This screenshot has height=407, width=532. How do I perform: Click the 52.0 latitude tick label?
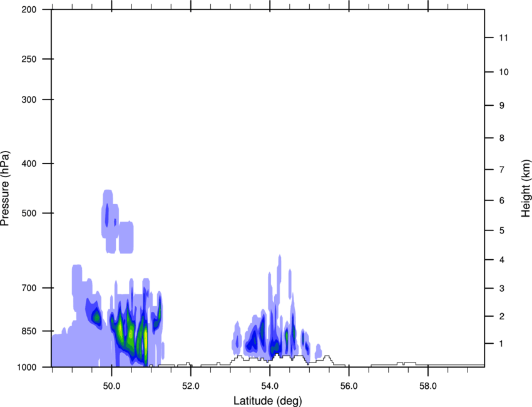pos(191,386)
